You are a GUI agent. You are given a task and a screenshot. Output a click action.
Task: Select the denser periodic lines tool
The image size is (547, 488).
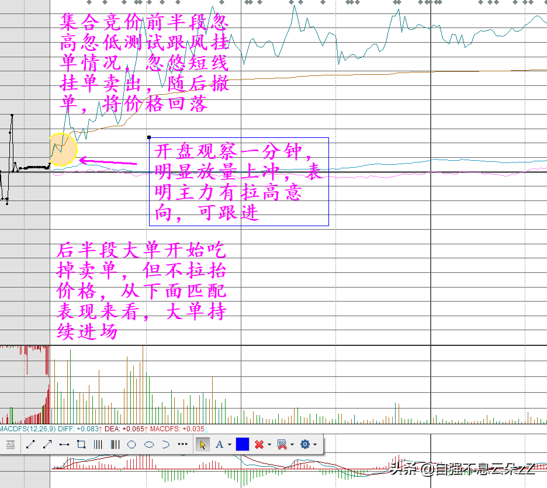(x=115, y=445)
